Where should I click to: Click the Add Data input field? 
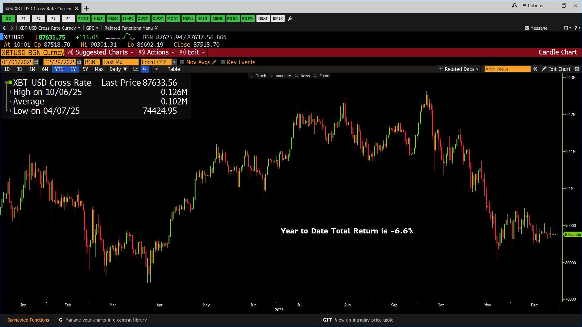click(507, 69)
